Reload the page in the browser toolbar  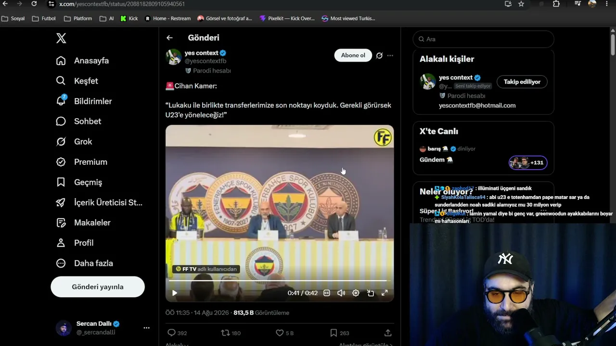(x=34, y=4)
